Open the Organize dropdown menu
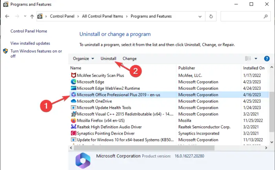The width and height of the screenshot is (275, 170). [x=83, y=59]
